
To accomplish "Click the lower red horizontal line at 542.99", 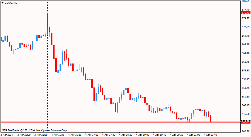I will [x=120, y=122].
